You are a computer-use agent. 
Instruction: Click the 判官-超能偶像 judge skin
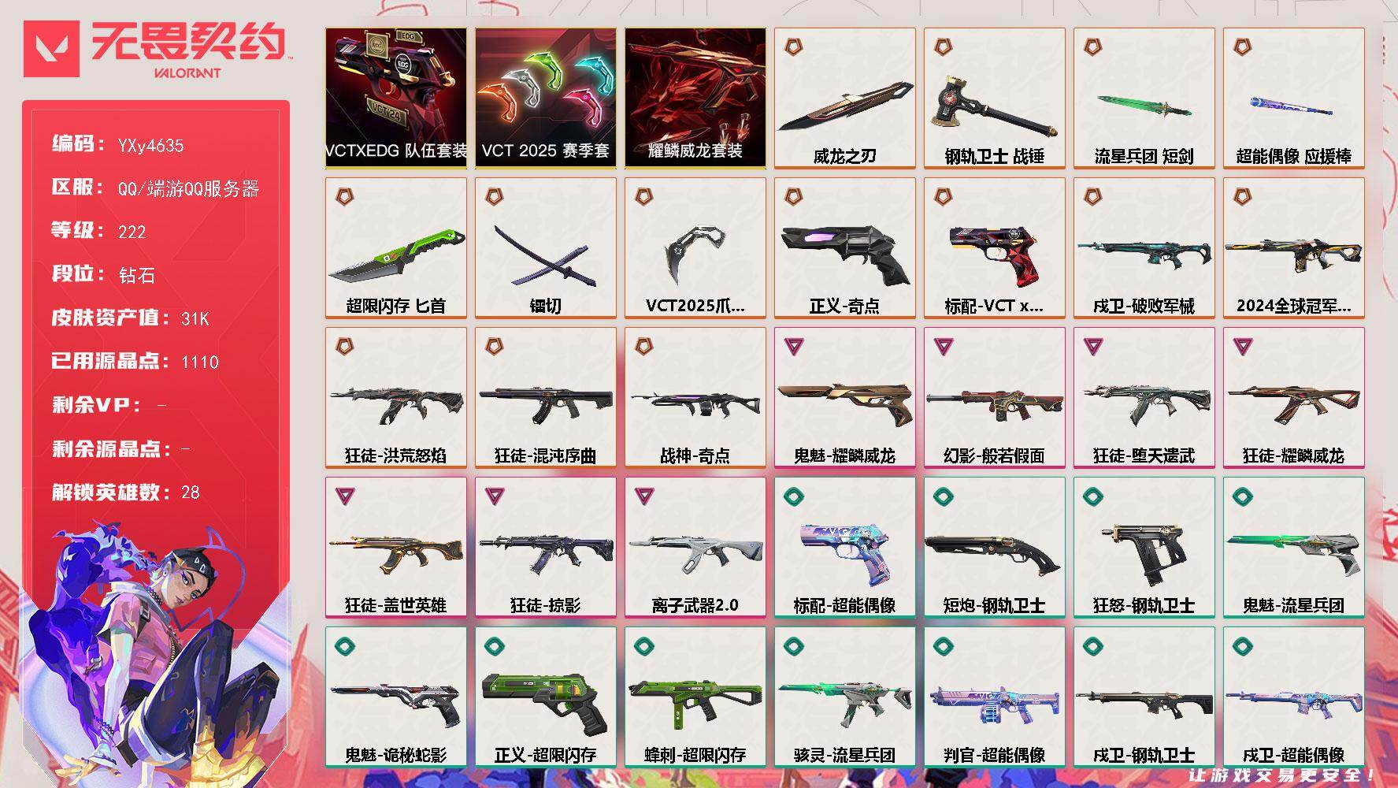994,697
